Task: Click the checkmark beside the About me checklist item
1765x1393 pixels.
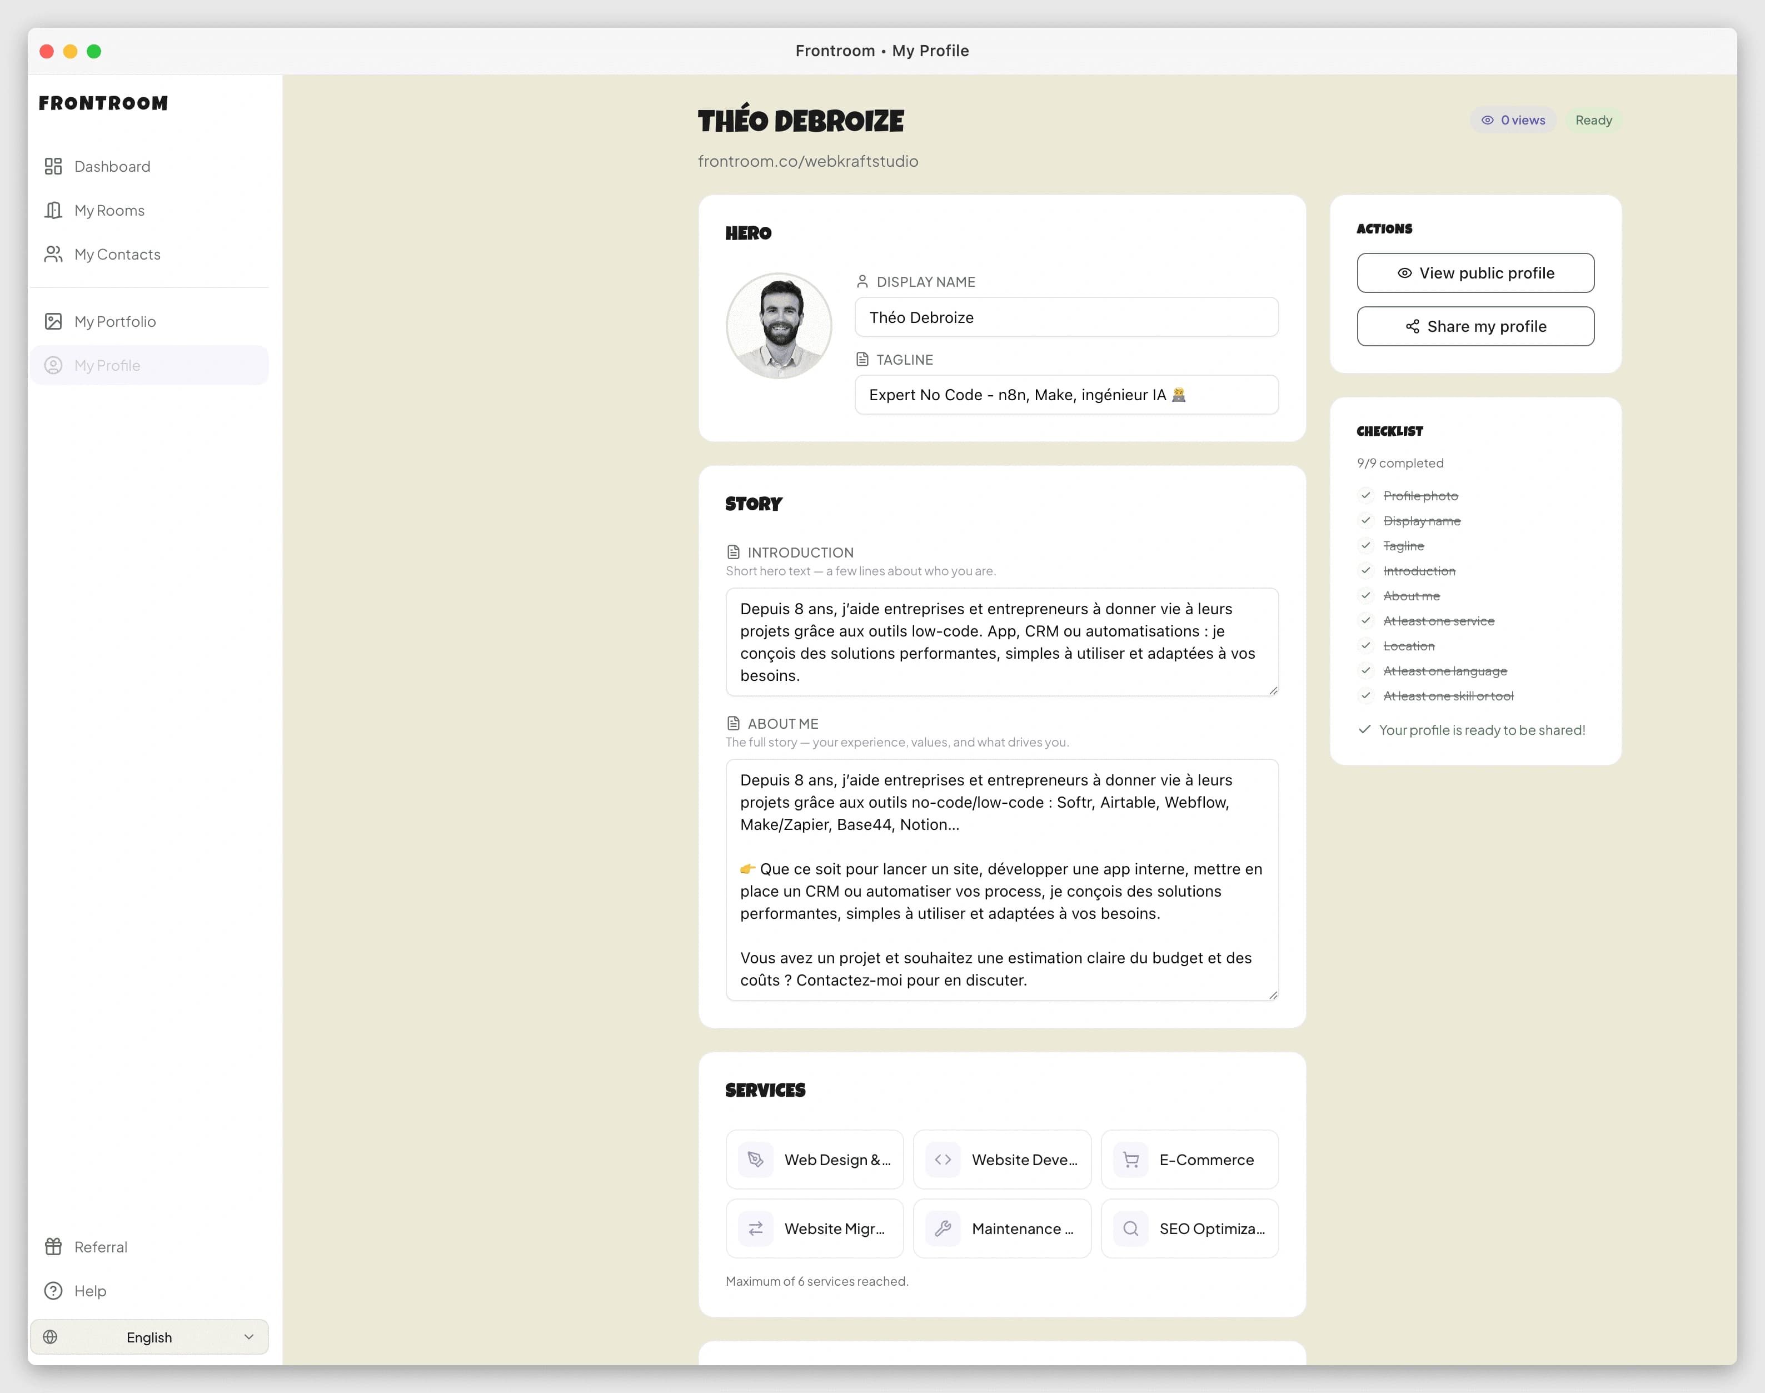Action: coord(1367,595)
